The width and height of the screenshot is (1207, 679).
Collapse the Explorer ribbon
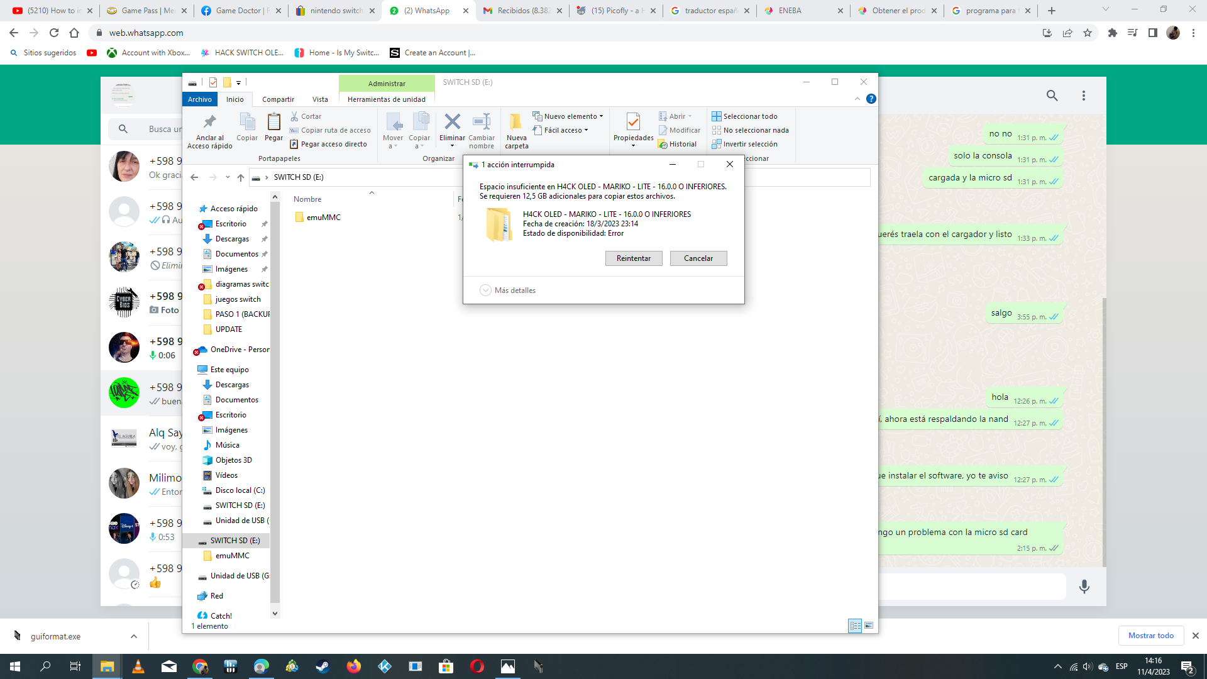click(x=857, y=99)
